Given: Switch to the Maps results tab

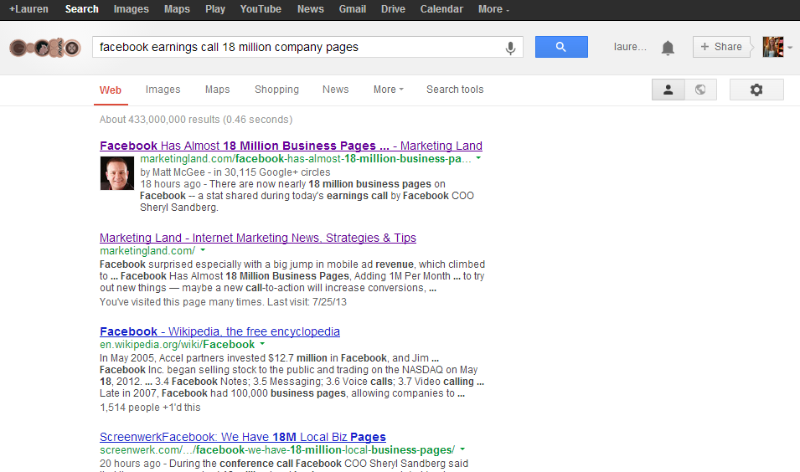Looking at the screenshot, I should point(217,90).
